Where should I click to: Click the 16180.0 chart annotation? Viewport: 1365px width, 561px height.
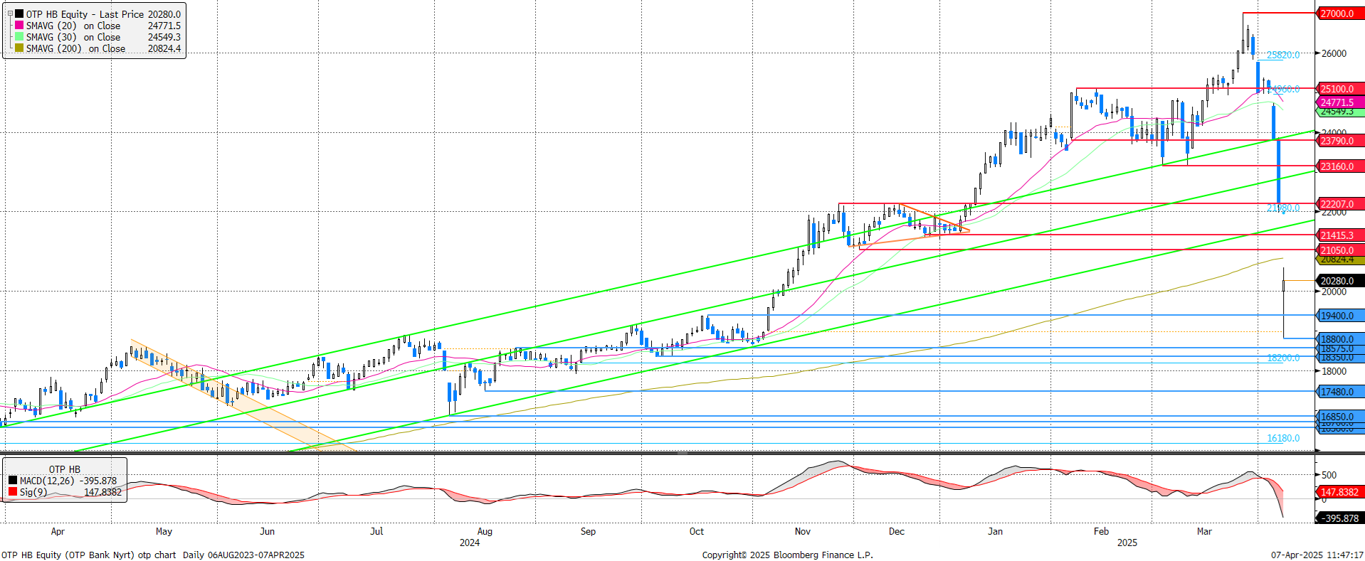coord(1283,438)
